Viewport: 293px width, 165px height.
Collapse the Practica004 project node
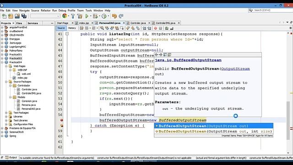[2, 62]
